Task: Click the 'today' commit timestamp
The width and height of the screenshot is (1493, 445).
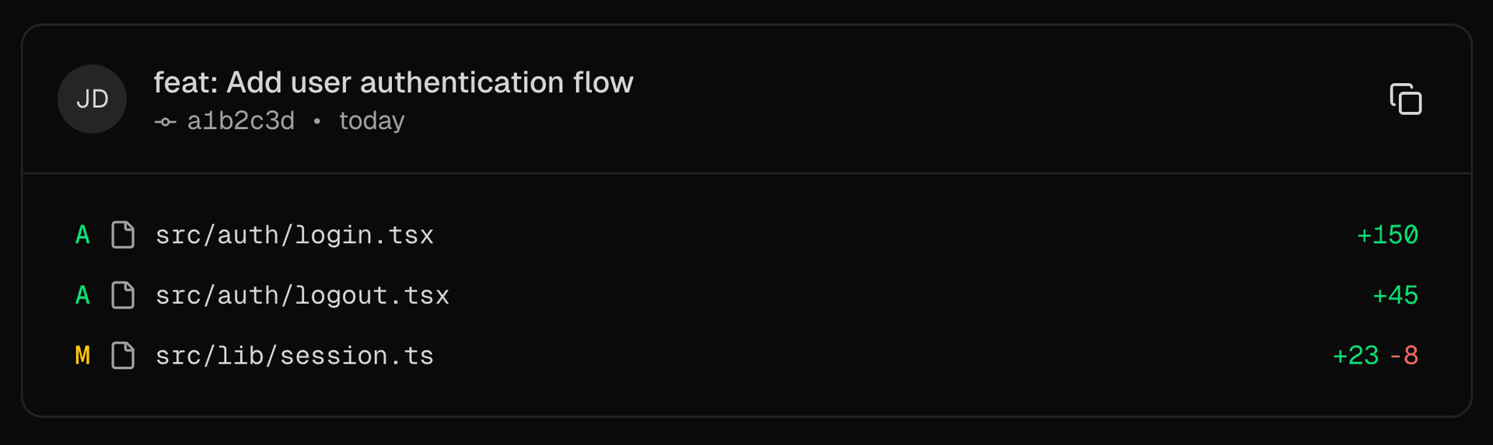Action: [372, 121]
